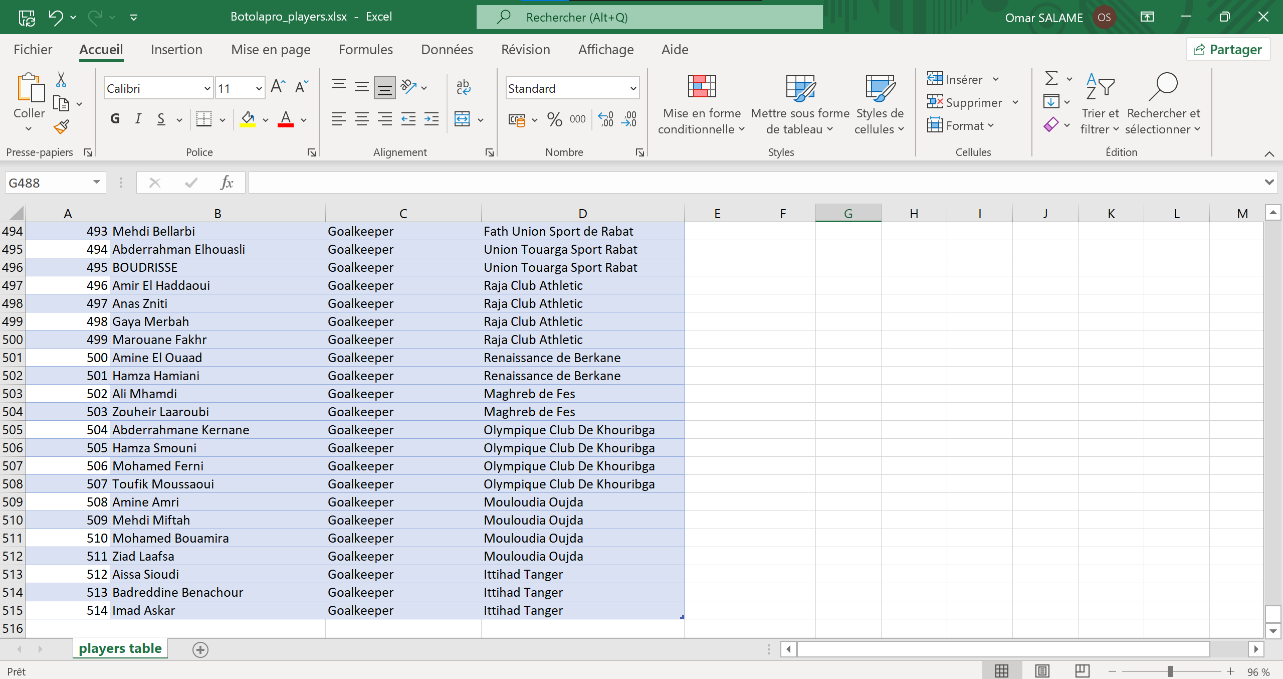Click the Rechercher search box

click(649, 18)
